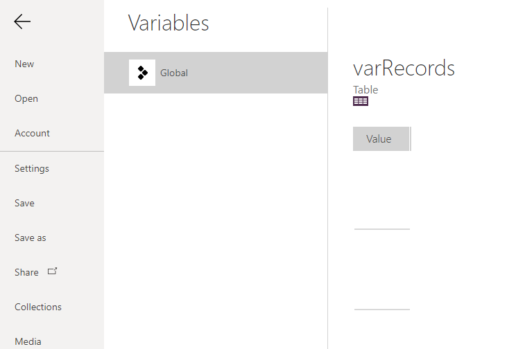Open the Media menu item

28,341
